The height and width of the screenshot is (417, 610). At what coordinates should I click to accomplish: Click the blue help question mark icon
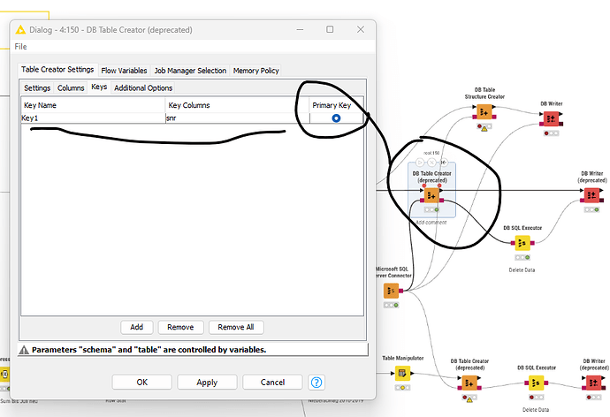coord(316,383)
